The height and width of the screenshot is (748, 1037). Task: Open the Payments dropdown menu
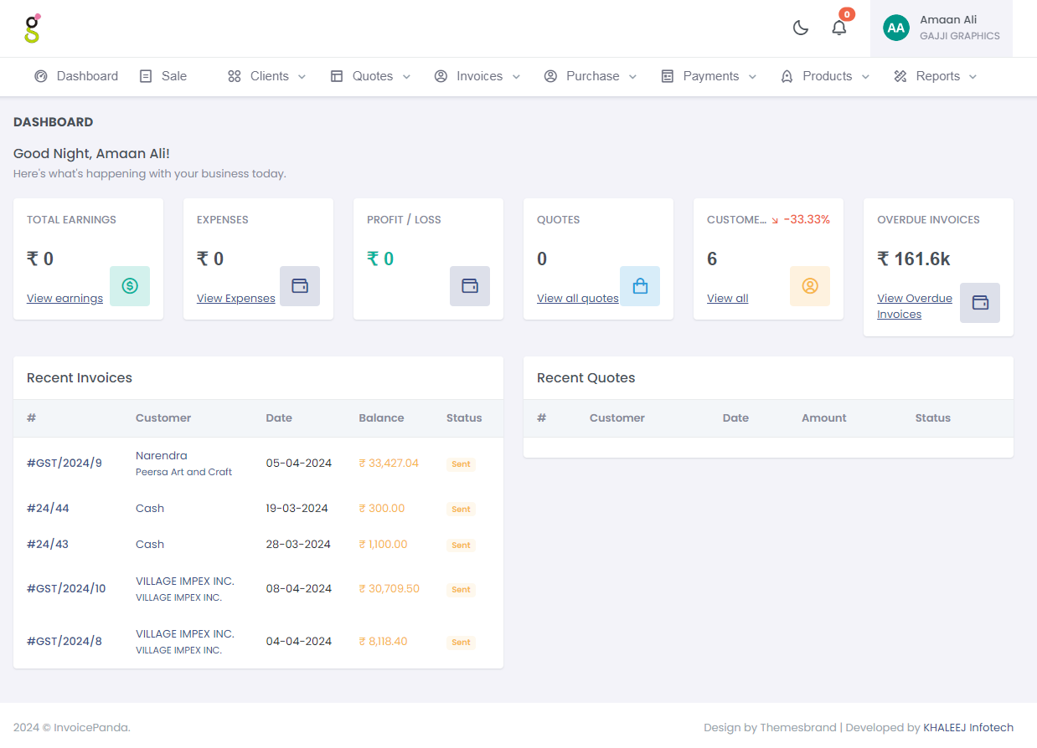[x=709, y=76]
